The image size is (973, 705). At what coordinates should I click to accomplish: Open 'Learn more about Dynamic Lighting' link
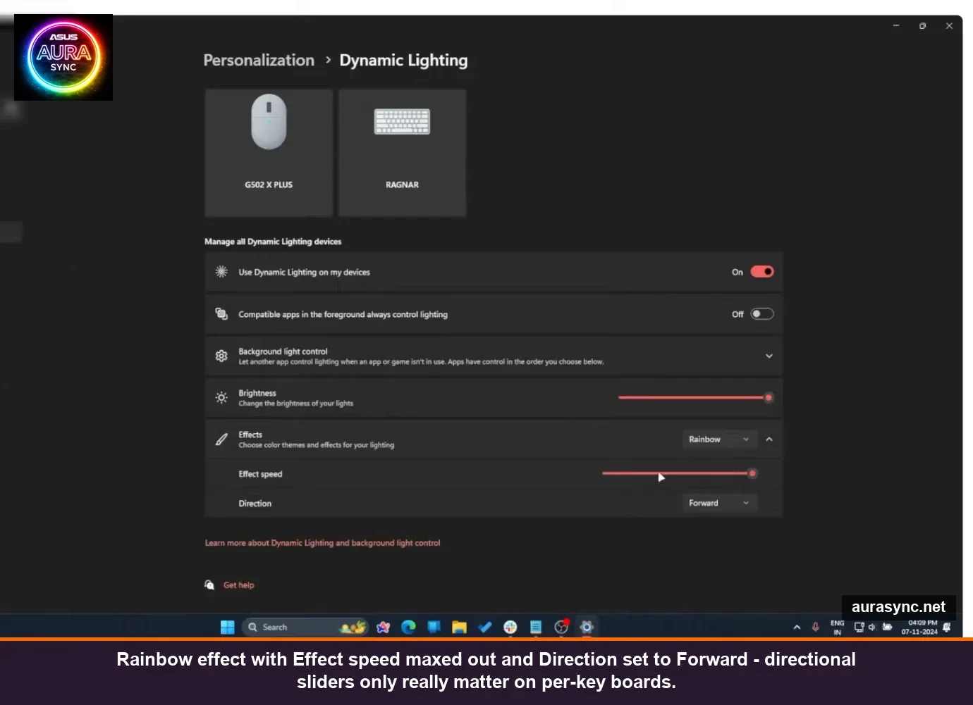coord(322,542)
